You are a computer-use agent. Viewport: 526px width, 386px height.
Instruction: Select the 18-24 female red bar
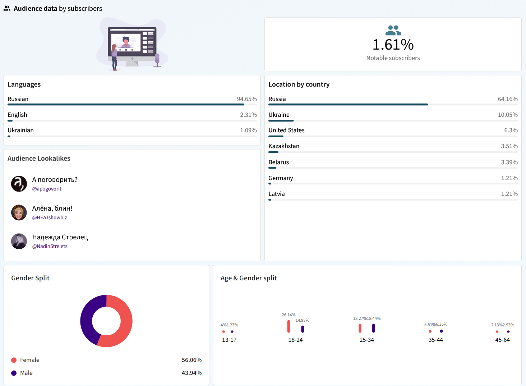point(289,326)
